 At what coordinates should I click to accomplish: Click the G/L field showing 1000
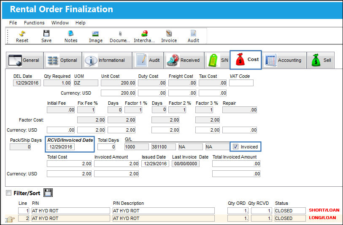[137, 147]
